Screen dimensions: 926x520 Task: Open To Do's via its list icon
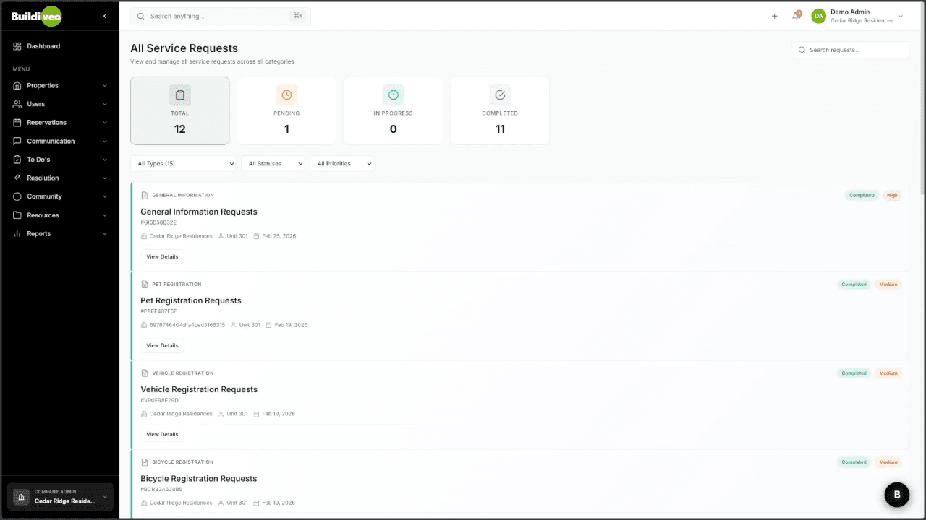click(17, 159)
